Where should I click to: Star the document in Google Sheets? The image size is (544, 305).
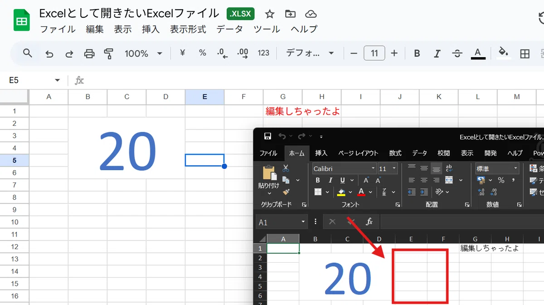270,14
